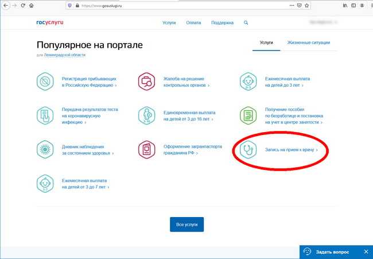Open Ежемесячная выплата на детей 3-7 лет
This screenshot has height=259, width=373.
click(86, 184)
